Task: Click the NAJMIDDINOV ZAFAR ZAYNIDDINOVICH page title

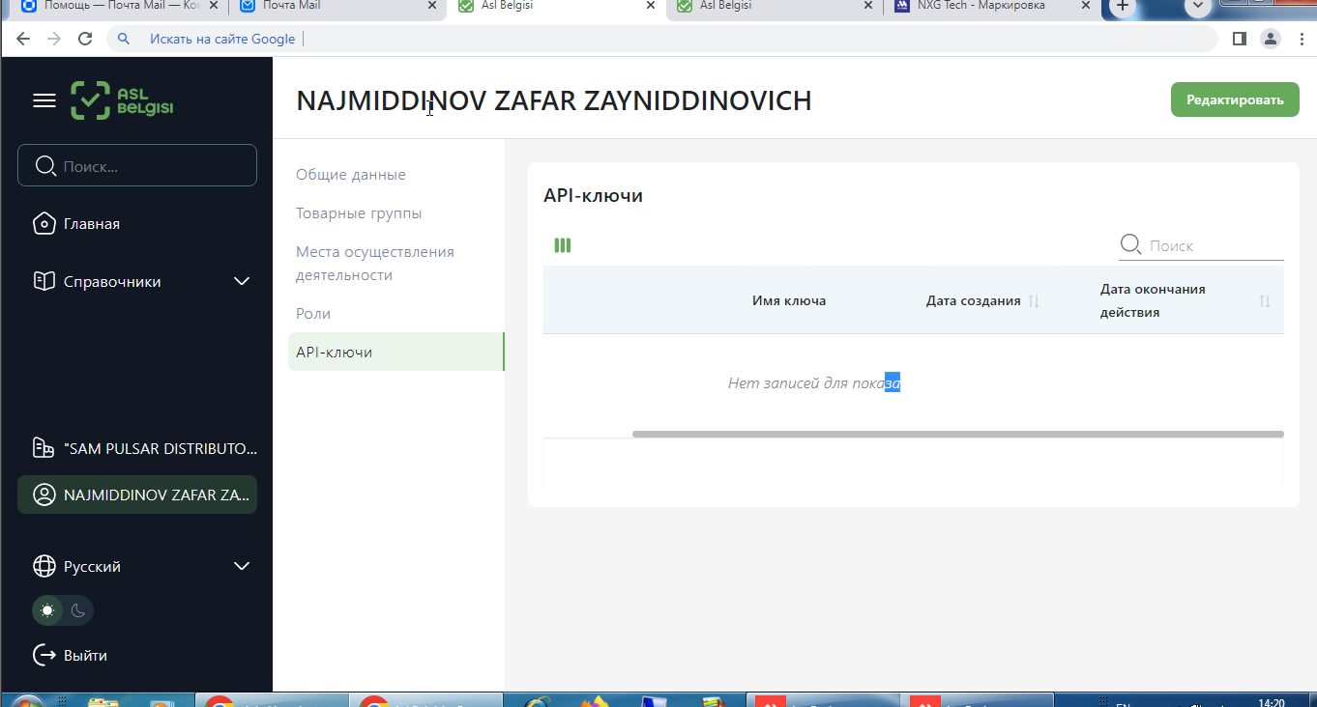Action: (x=554, y=100)
